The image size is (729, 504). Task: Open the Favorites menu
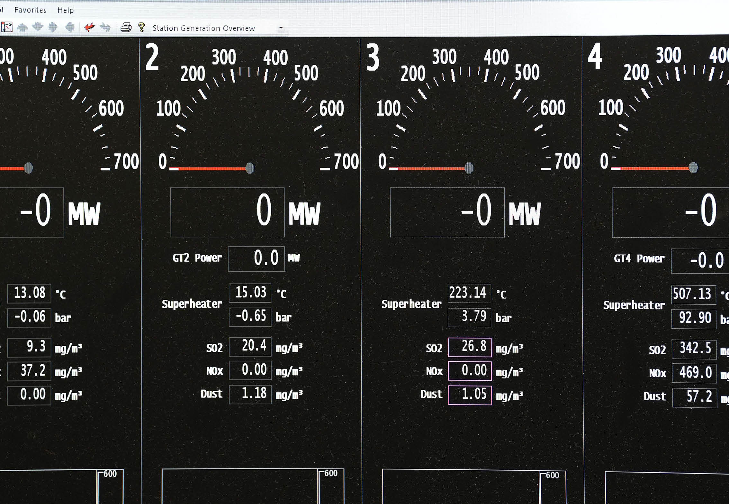pyautogui.click(x=30, y=10)
